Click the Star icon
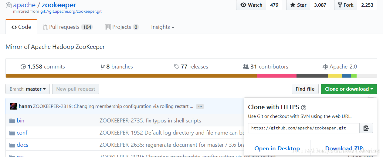Image resolution: width=383 pixels, height=157 pixels. point(293,5)
